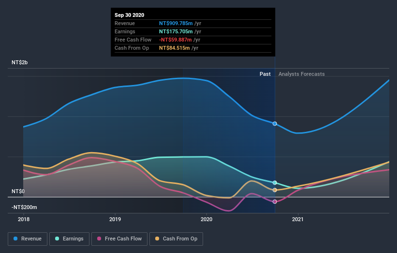Viewport: 397px width, 253px height.
Task: Click the tooltip row label Revenue
Action: click(x=125, y=23)
